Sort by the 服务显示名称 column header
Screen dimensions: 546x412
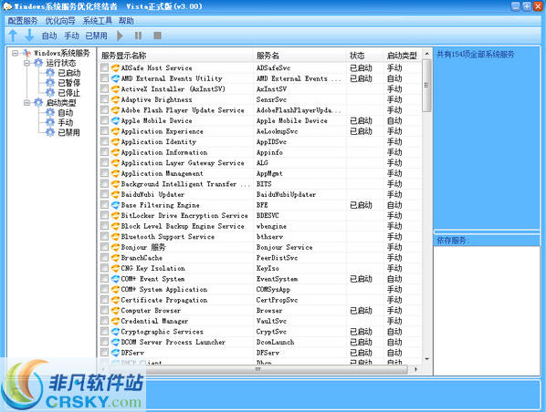click(176, 56)
